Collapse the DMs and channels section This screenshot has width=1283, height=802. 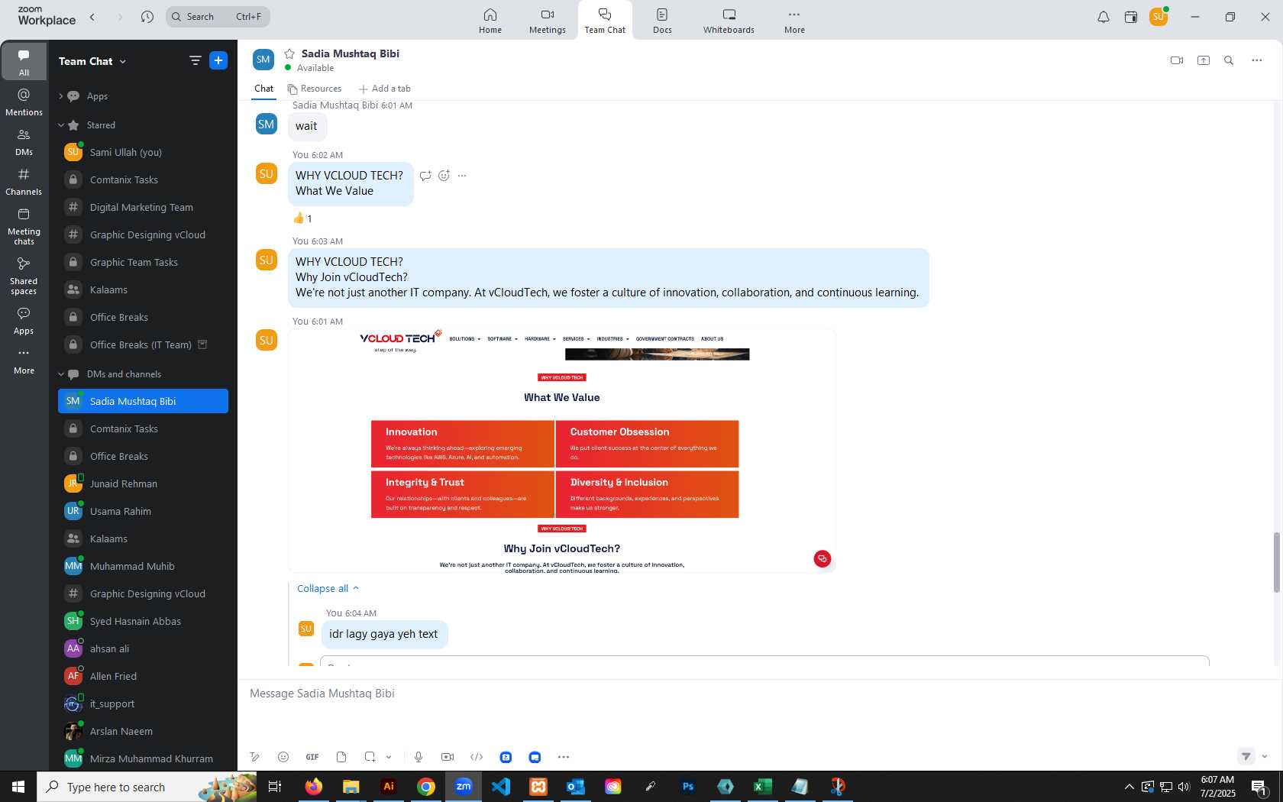click(61, 374)
